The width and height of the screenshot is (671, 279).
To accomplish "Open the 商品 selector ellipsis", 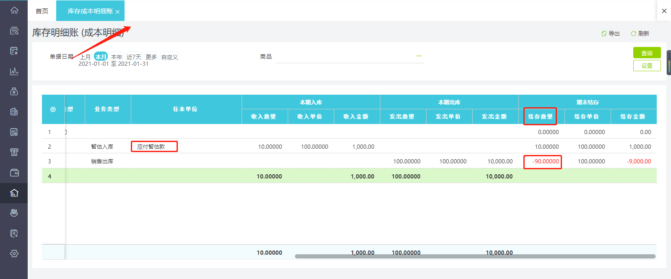I will [419, 56].
